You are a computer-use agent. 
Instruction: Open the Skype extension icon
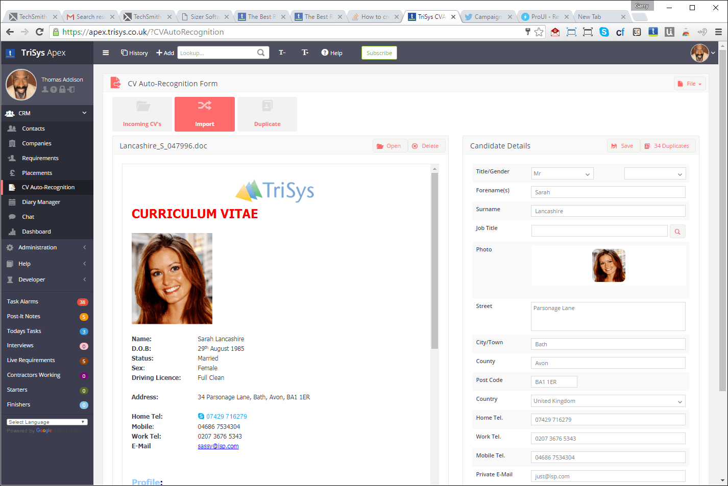click(x=604, y=32)
